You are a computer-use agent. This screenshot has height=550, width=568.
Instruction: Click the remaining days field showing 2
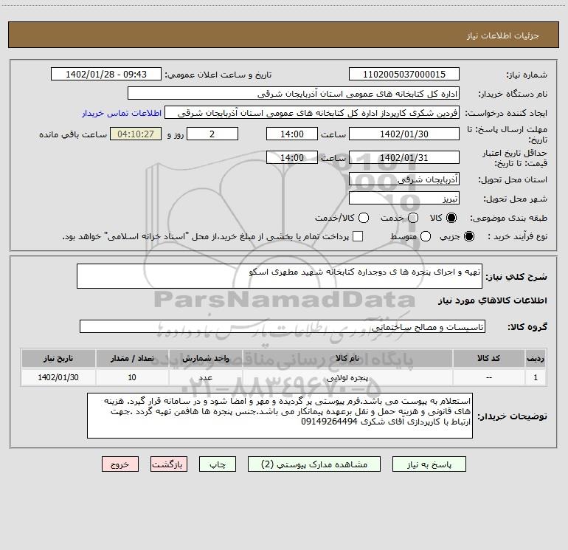[212, 134]
